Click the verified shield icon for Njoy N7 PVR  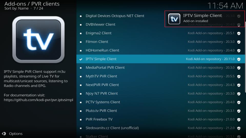click(x=239, y=94)
